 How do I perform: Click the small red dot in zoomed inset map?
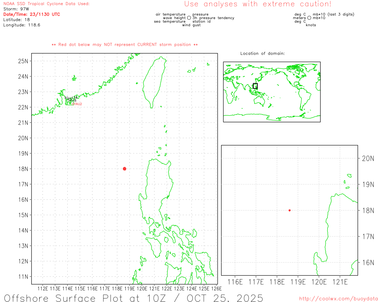[x=289, y=210]
